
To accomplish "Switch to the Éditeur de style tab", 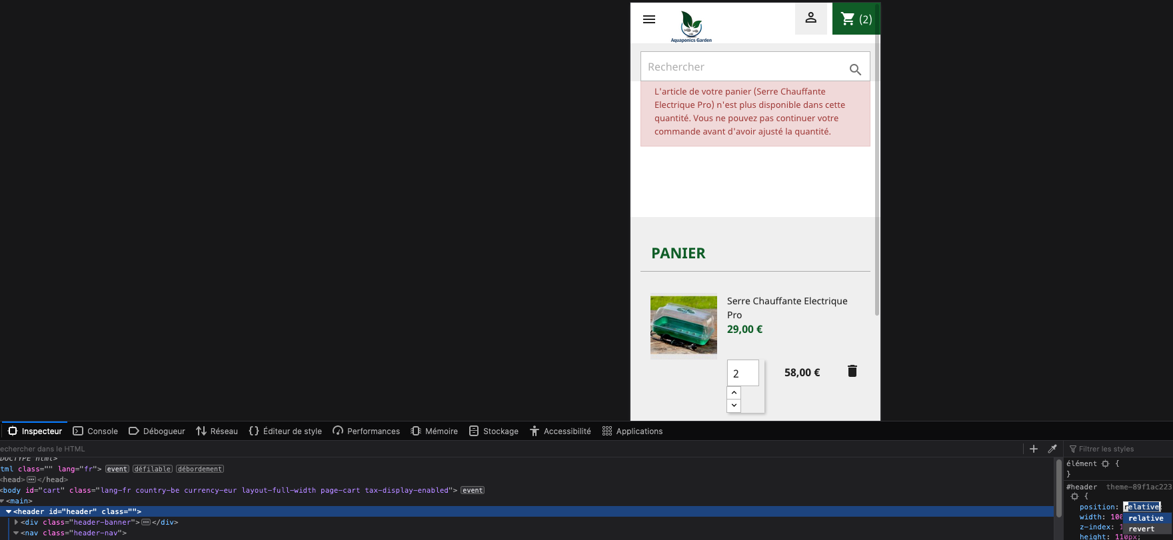I will pos(285,431).
